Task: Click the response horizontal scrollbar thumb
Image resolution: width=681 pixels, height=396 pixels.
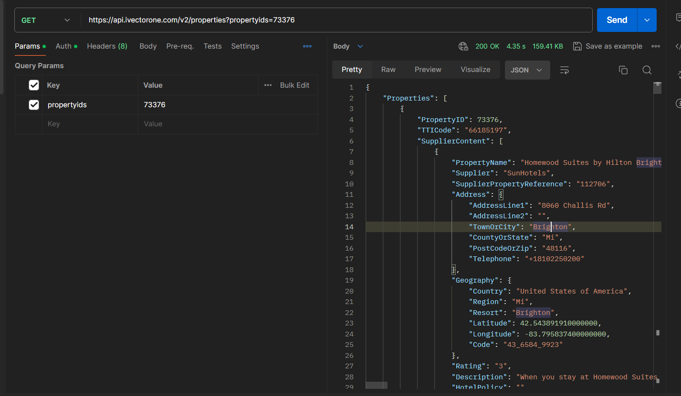Action: pos(377,385)
